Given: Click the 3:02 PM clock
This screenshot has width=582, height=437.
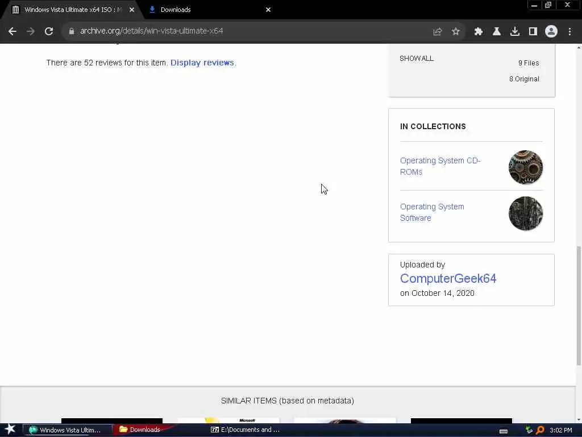Looking at the screenshot, I should pos(561,430).
